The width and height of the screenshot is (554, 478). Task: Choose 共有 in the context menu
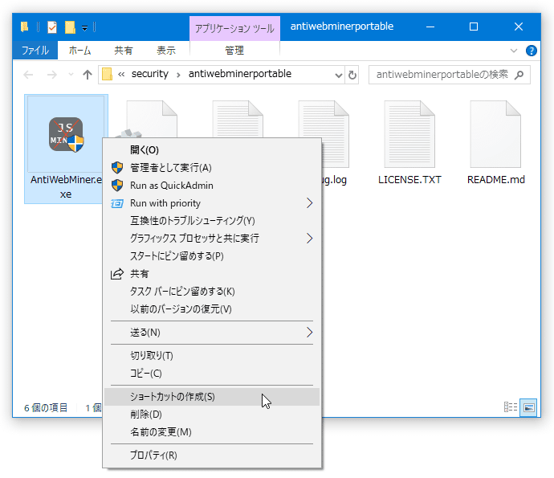tap(212, 274)
